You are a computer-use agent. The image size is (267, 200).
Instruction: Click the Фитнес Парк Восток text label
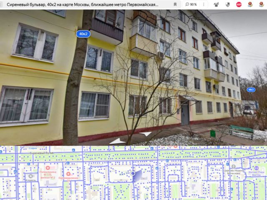click(x=257, y=173)
